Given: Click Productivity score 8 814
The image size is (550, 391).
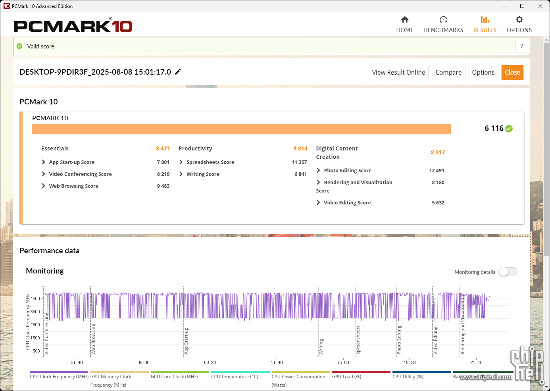Looking at the screenshot, I should pyautogui.click(x=300, y=148).
